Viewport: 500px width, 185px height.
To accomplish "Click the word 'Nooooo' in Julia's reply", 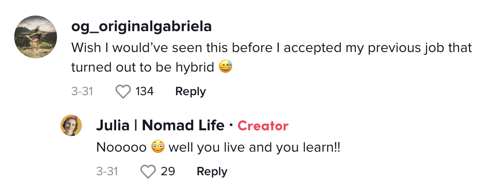I will (x=121, y=148).
